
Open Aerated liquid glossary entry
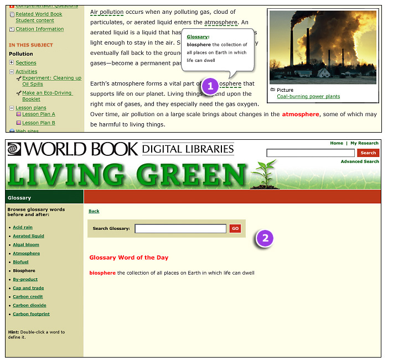pos(28,236)
